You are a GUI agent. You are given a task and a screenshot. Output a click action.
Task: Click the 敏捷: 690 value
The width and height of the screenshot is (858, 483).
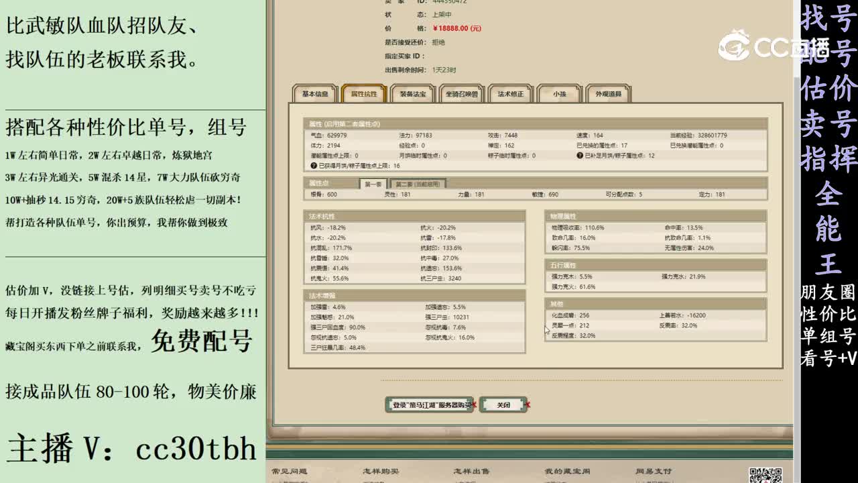click(x=545, y=195)
